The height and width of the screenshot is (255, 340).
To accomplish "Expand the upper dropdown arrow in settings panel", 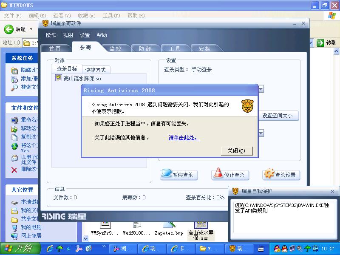I will tap(261, 89).
